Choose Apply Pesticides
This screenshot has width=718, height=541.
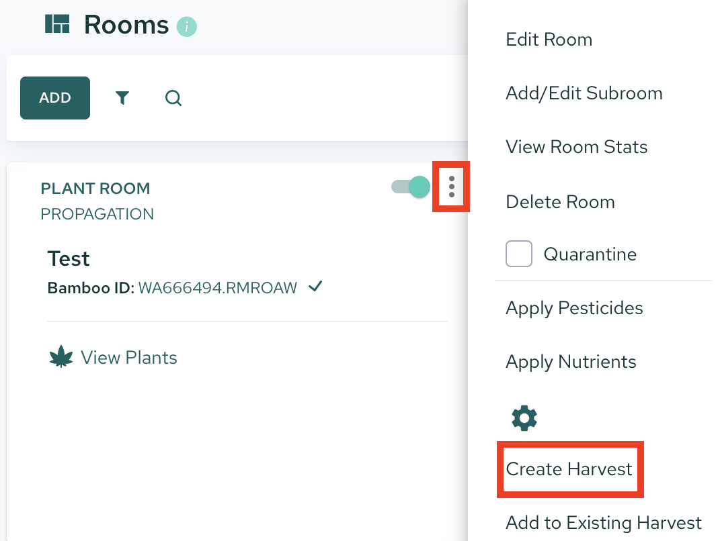(574, 308)
